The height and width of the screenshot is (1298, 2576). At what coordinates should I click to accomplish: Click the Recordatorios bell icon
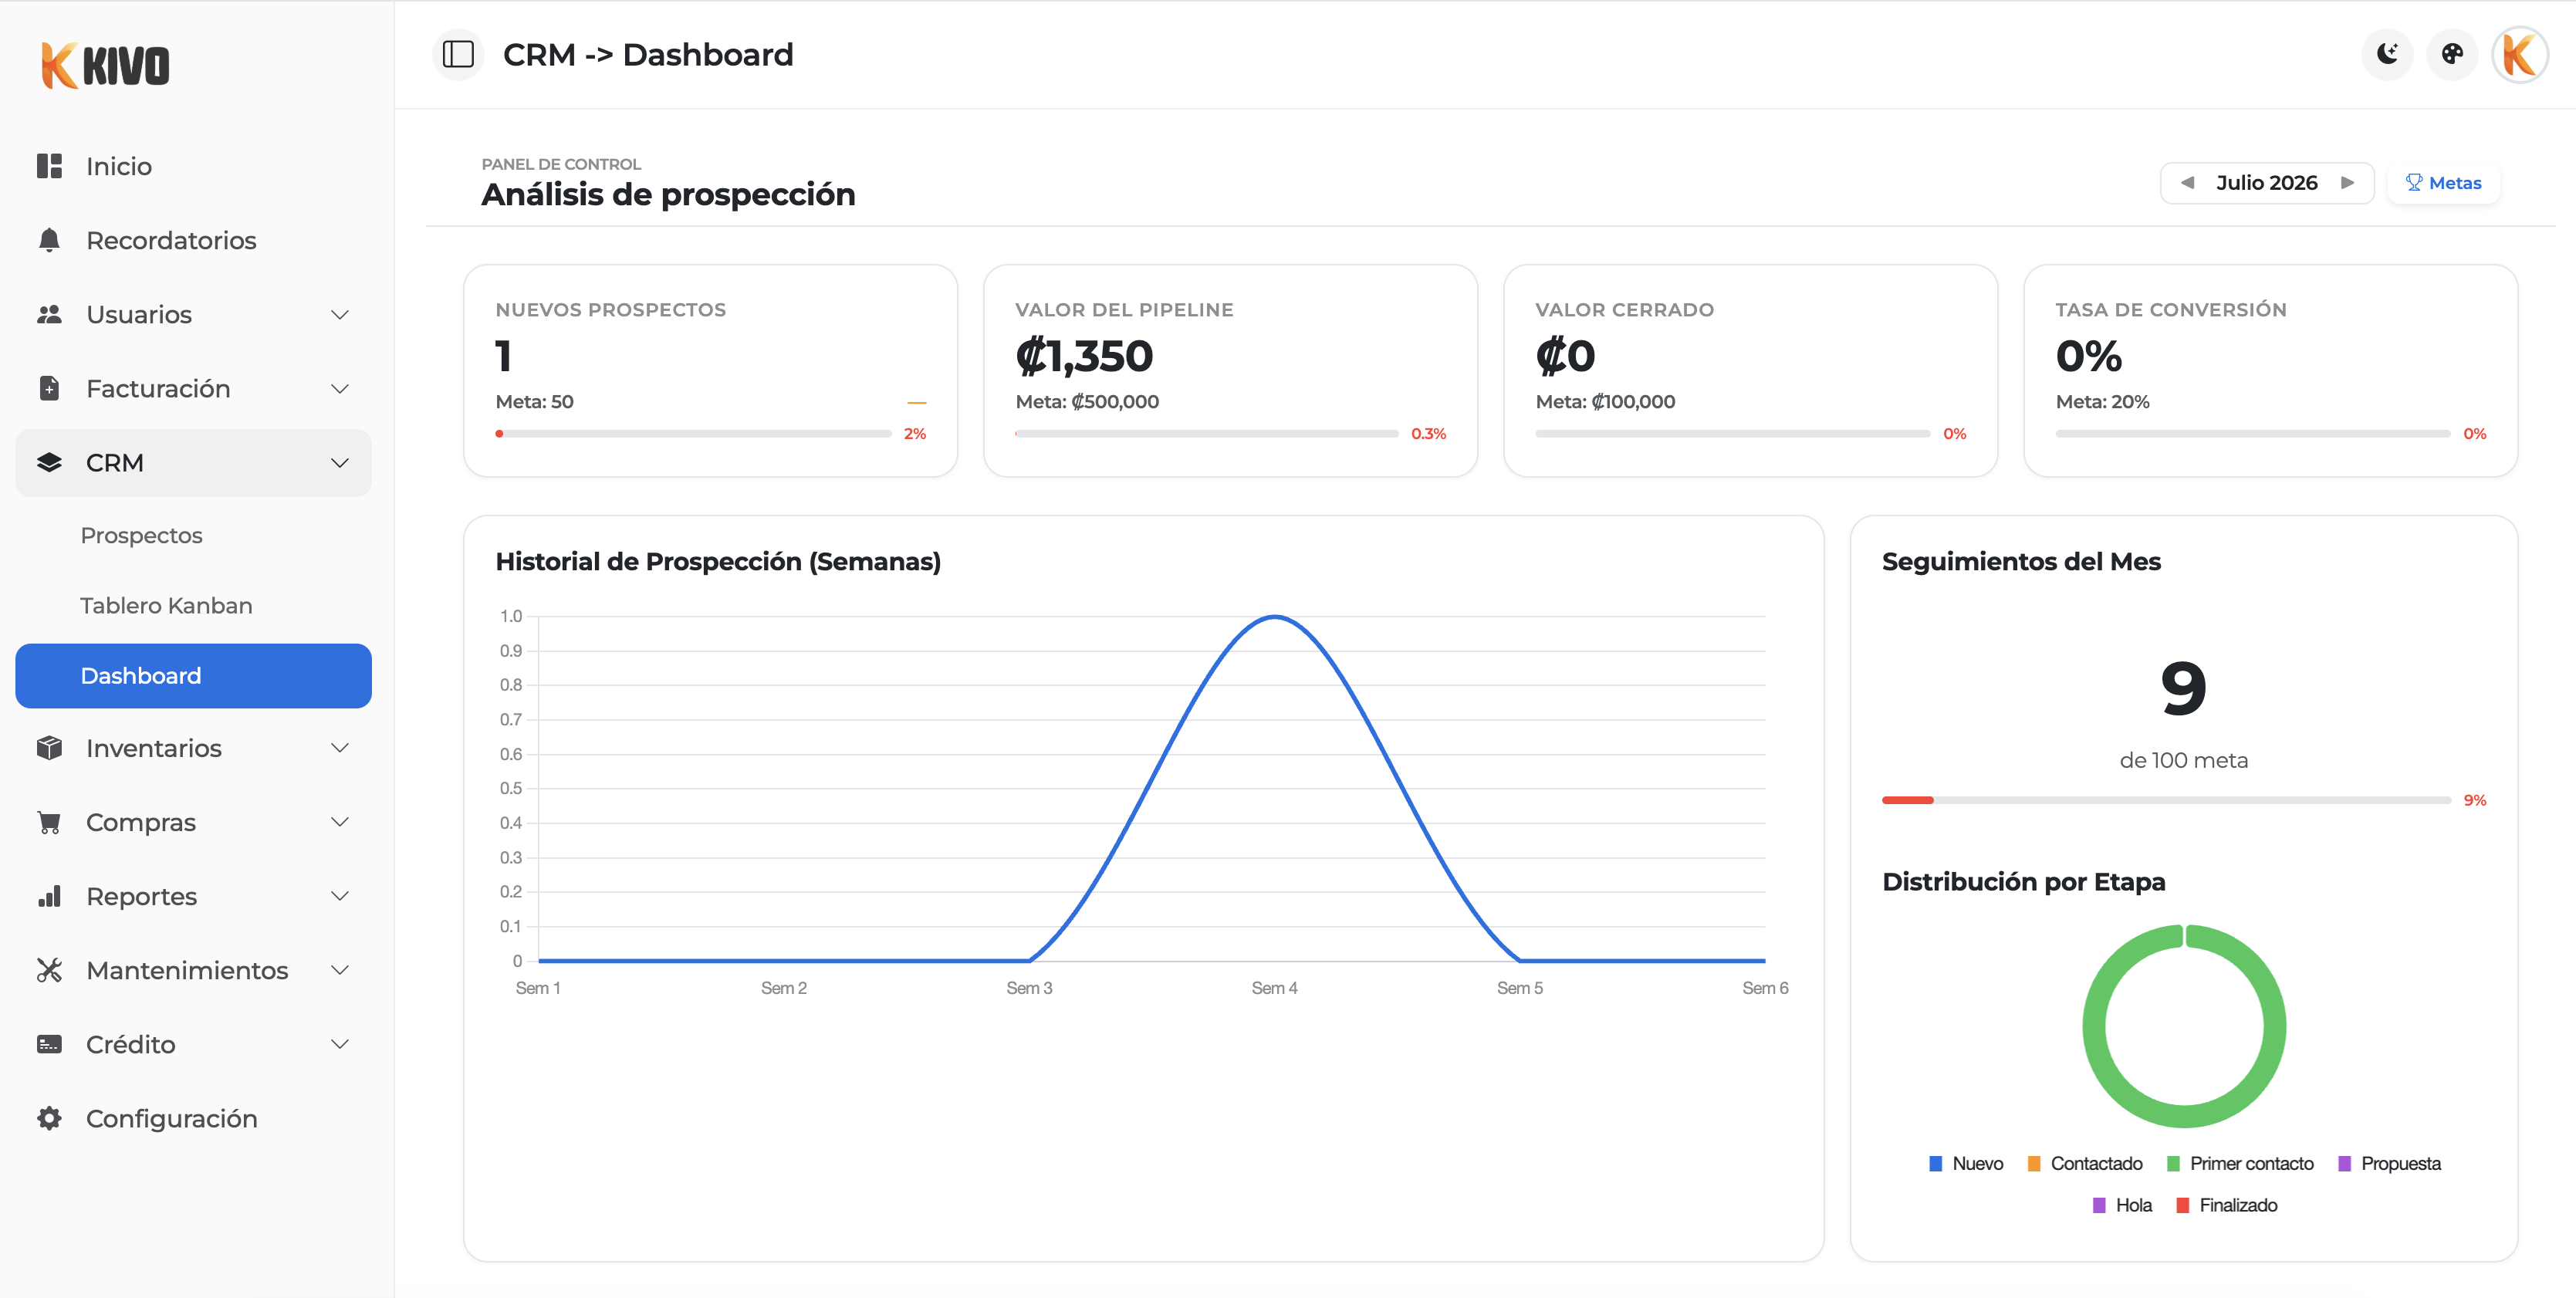click(x=49, y=240)
